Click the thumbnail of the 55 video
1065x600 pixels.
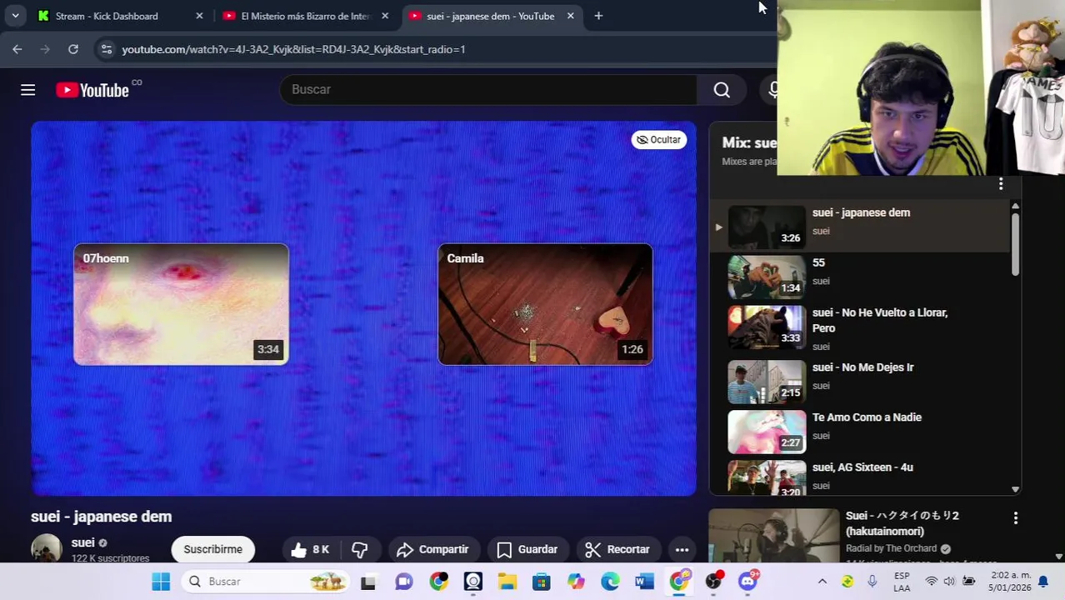[767, 277]
